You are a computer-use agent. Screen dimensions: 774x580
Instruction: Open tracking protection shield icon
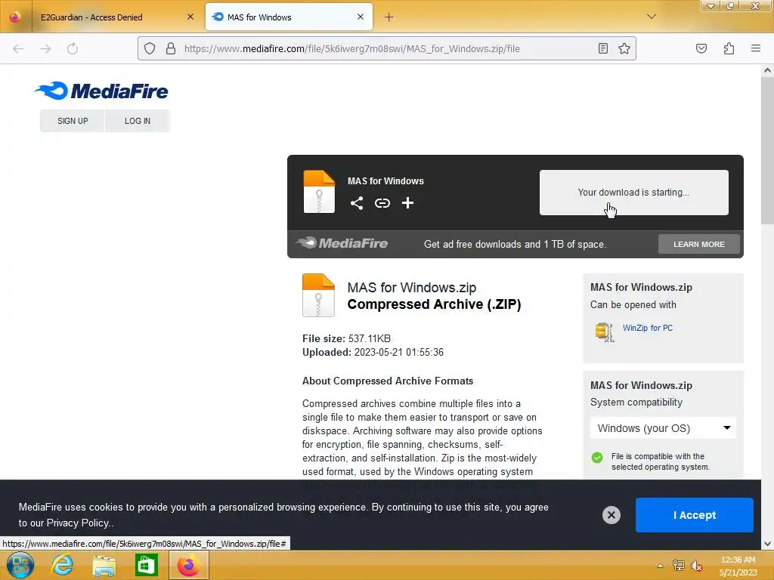click(x=150, y=48)
